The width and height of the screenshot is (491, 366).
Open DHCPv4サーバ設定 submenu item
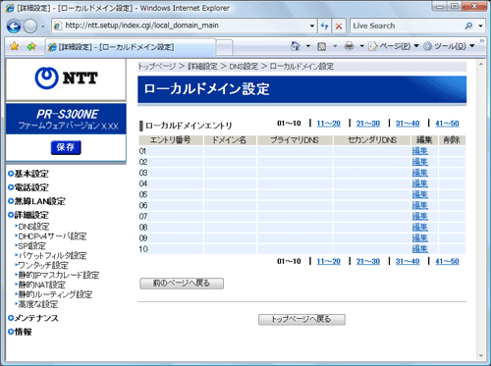pos(51,236)
